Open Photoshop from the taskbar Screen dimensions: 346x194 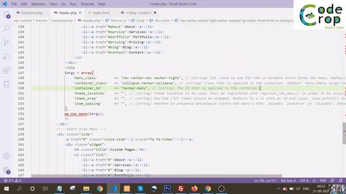(x=167, y=189)
